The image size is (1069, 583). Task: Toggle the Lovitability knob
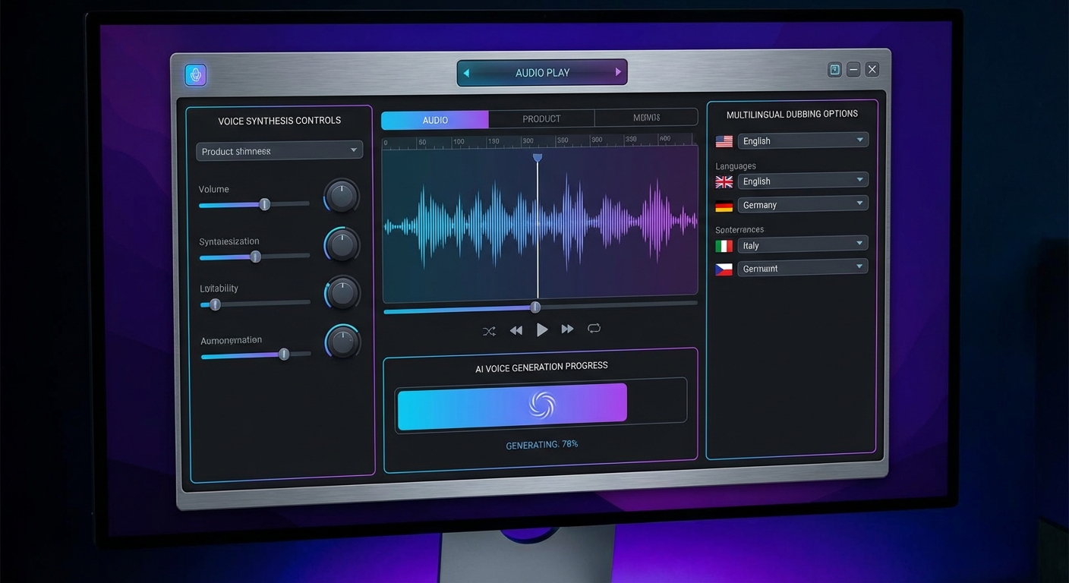(x=341, y=293)
